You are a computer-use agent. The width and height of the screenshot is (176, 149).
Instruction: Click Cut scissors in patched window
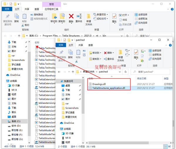point(77,61)
